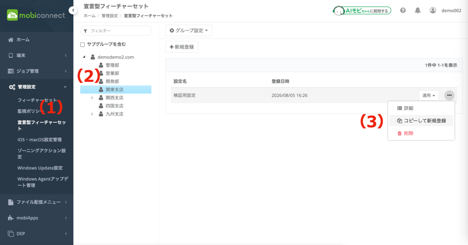The width and height of the screenshot is (468, 245).
Task: Expand the 九州支店 tree node arrow
Action: (92, 114)
